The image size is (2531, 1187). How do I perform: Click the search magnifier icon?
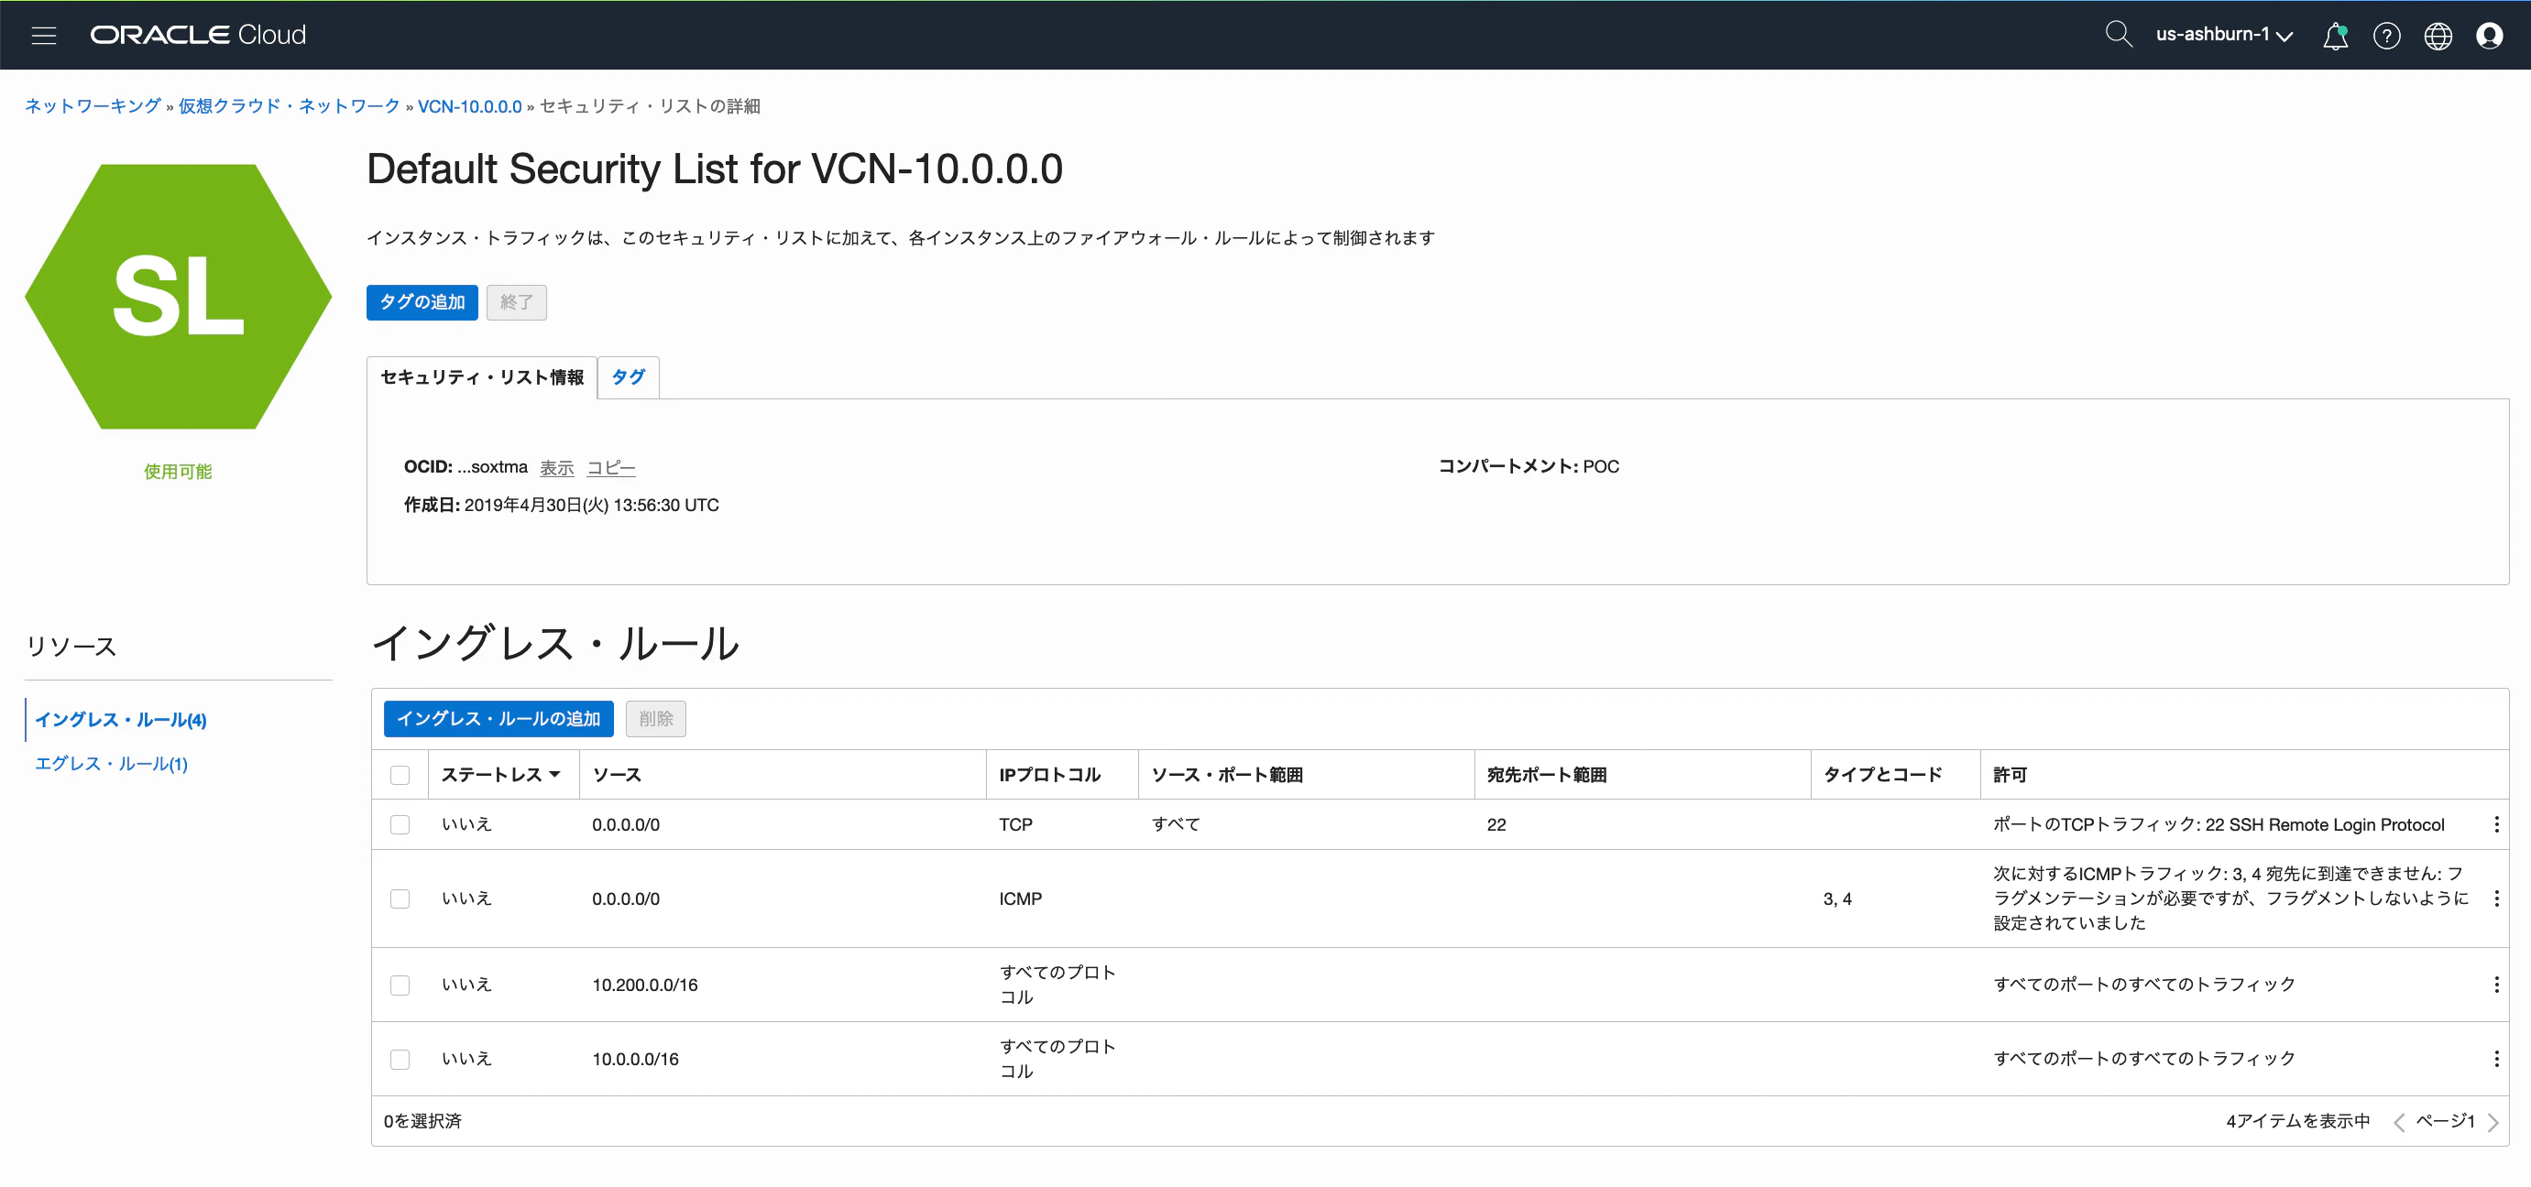pos(2119,35)
